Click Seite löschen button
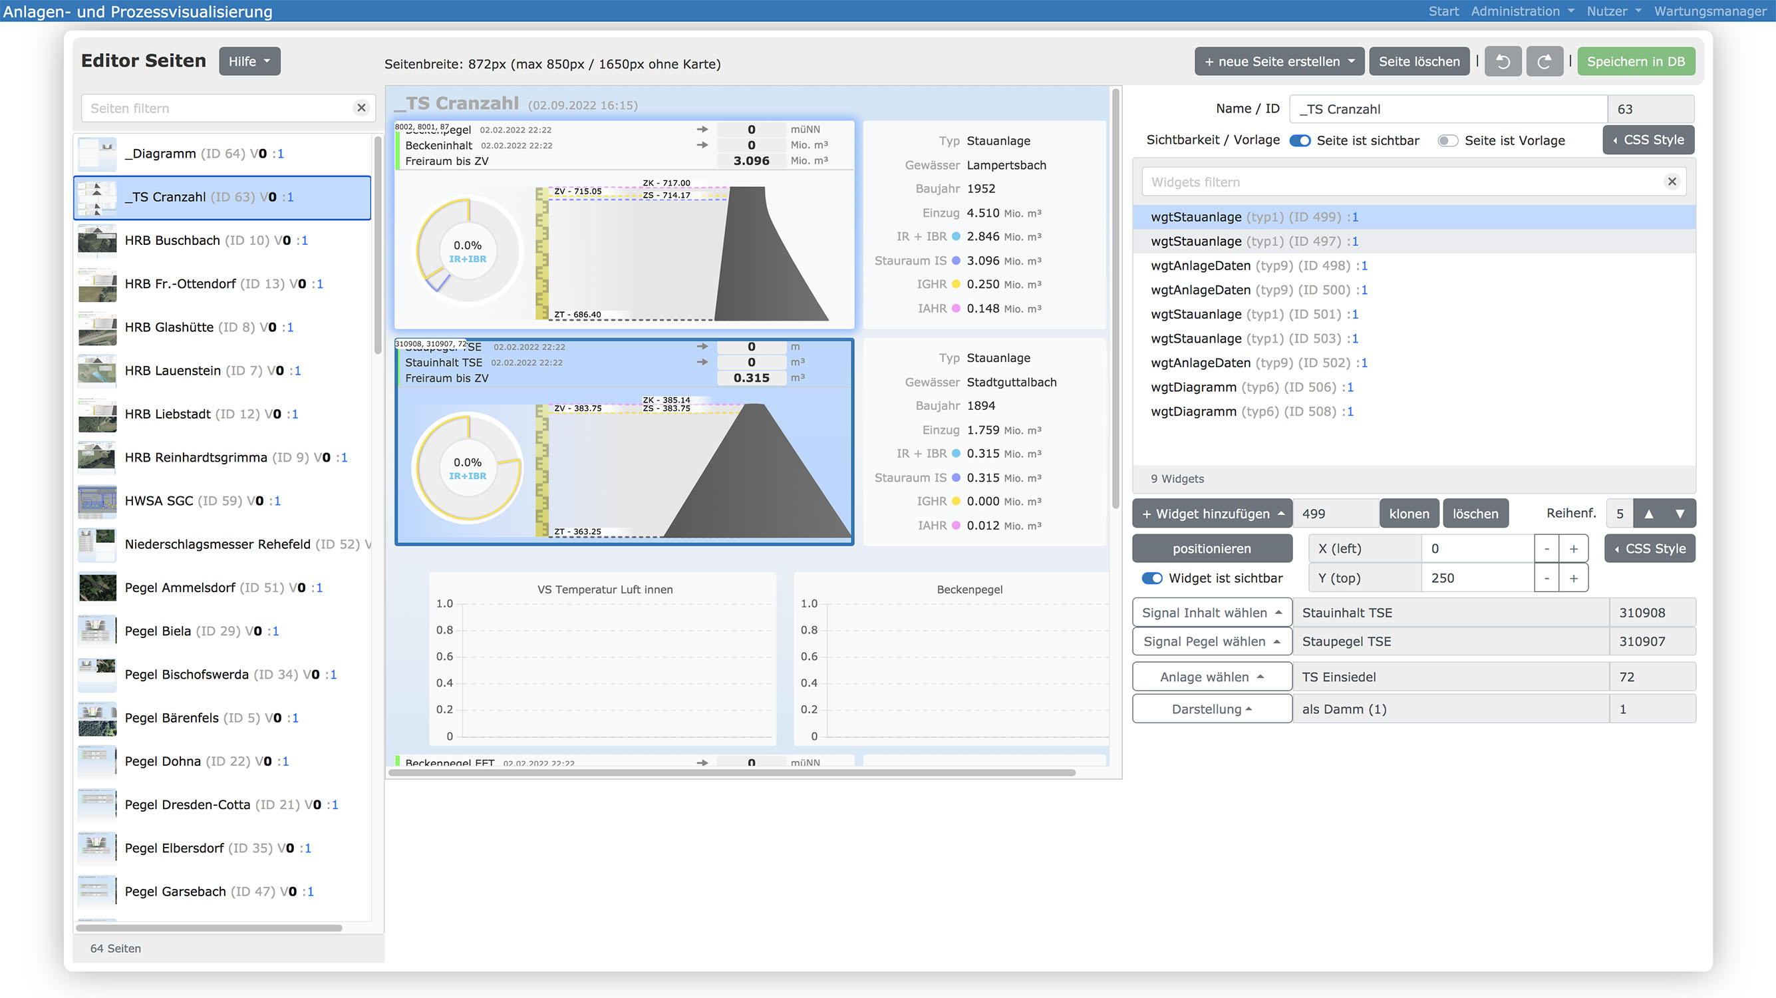The height and width of the screenshot is (998, 1776). [1419, 61]
